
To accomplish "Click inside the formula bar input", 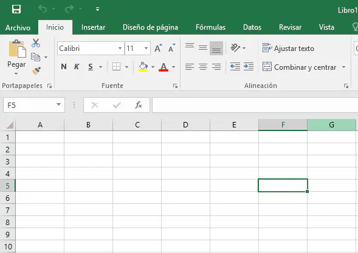I will pyautogui.click(x=255, y=105).
